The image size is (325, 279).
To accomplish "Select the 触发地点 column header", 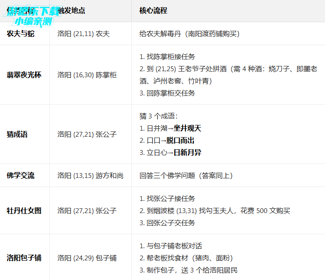I will (71, 10).
